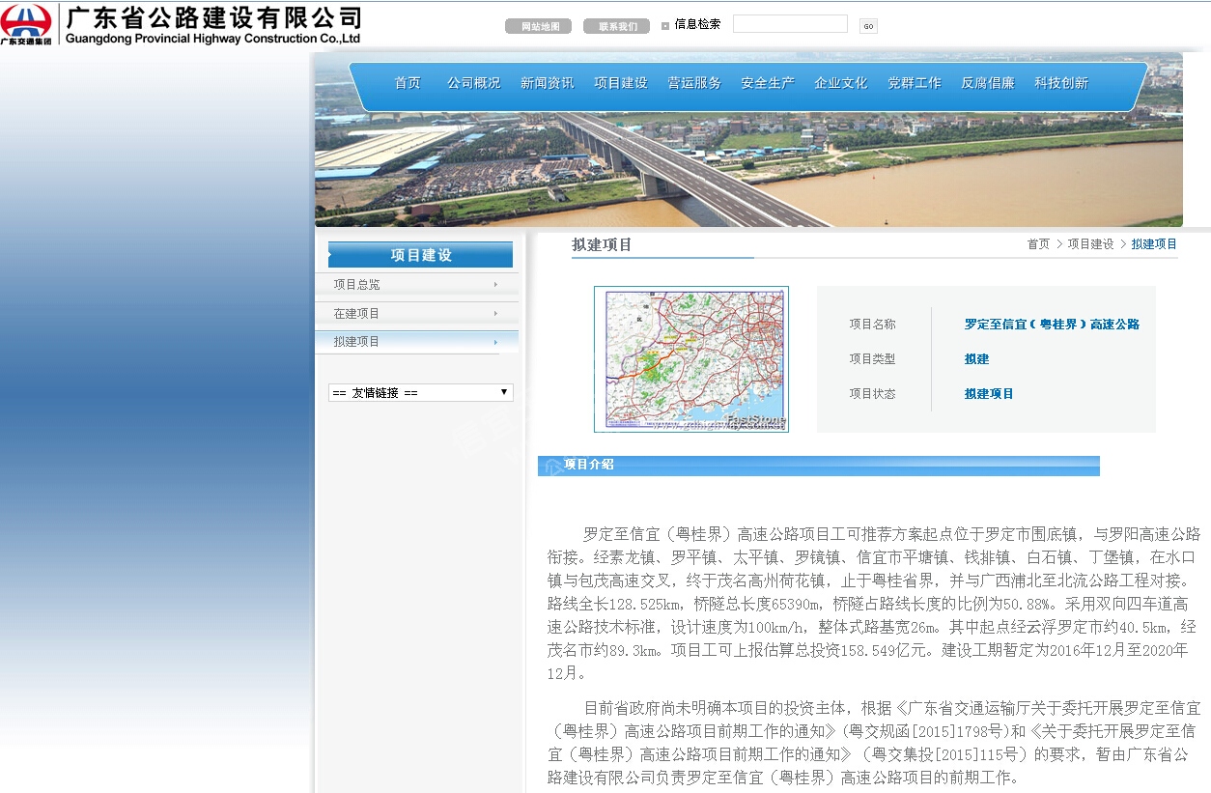Submit the search with the go button
Viewport: 1211px width, 793px height.
coord(868,26)
